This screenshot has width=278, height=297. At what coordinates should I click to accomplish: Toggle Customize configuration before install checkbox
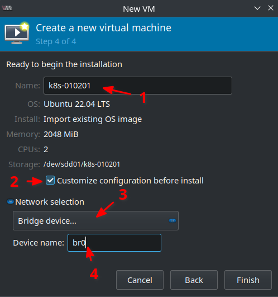pyautogui.click(x=50, y=180)
